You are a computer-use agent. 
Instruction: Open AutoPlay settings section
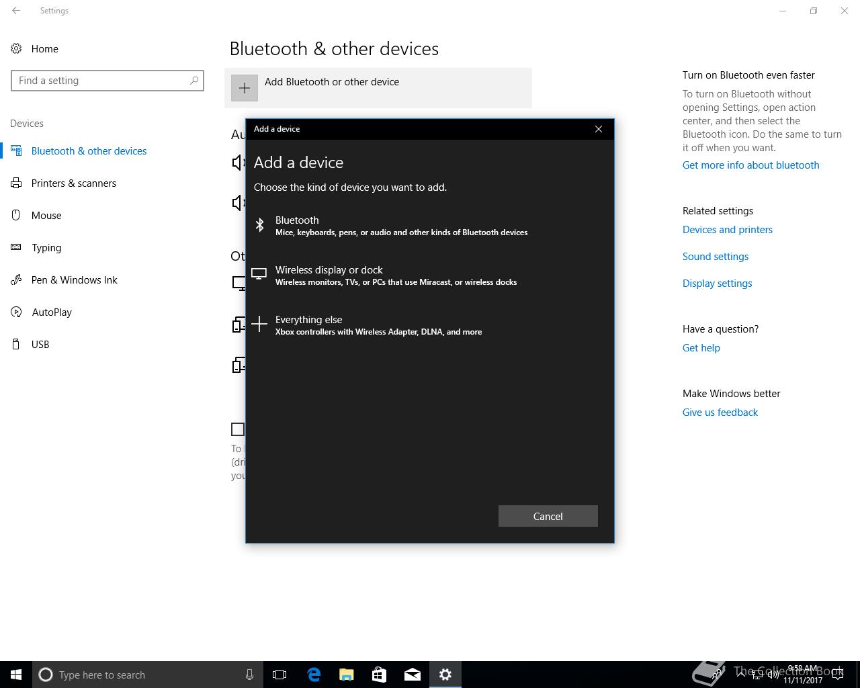[52, 312]
